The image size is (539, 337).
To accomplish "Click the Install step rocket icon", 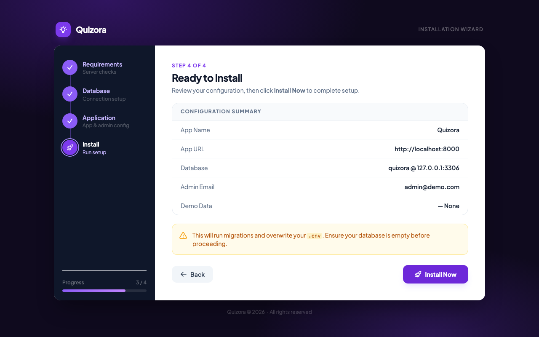I will click(70, 147).
